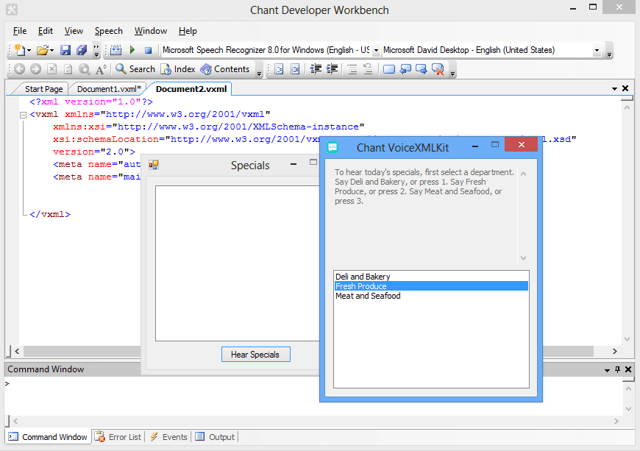The width and height of the screenshot is (640, 451).
Task: Open the Microsoft David voice dropdown
Action: click(x=597, y=50)
